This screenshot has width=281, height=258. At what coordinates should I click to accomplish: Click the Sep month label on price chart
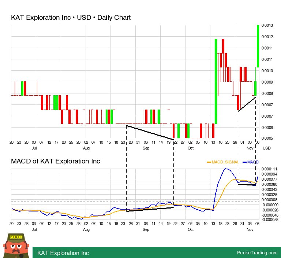point(146,148)
